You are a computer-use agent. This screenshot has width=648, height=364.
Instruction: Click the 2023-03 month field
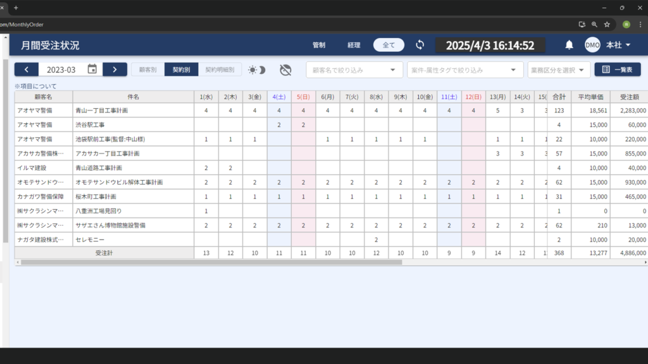point(61,70)
